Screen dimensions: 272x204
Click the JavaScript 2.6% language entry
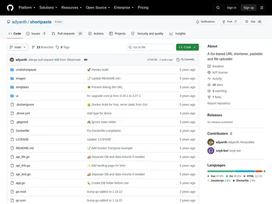(219, 181)
